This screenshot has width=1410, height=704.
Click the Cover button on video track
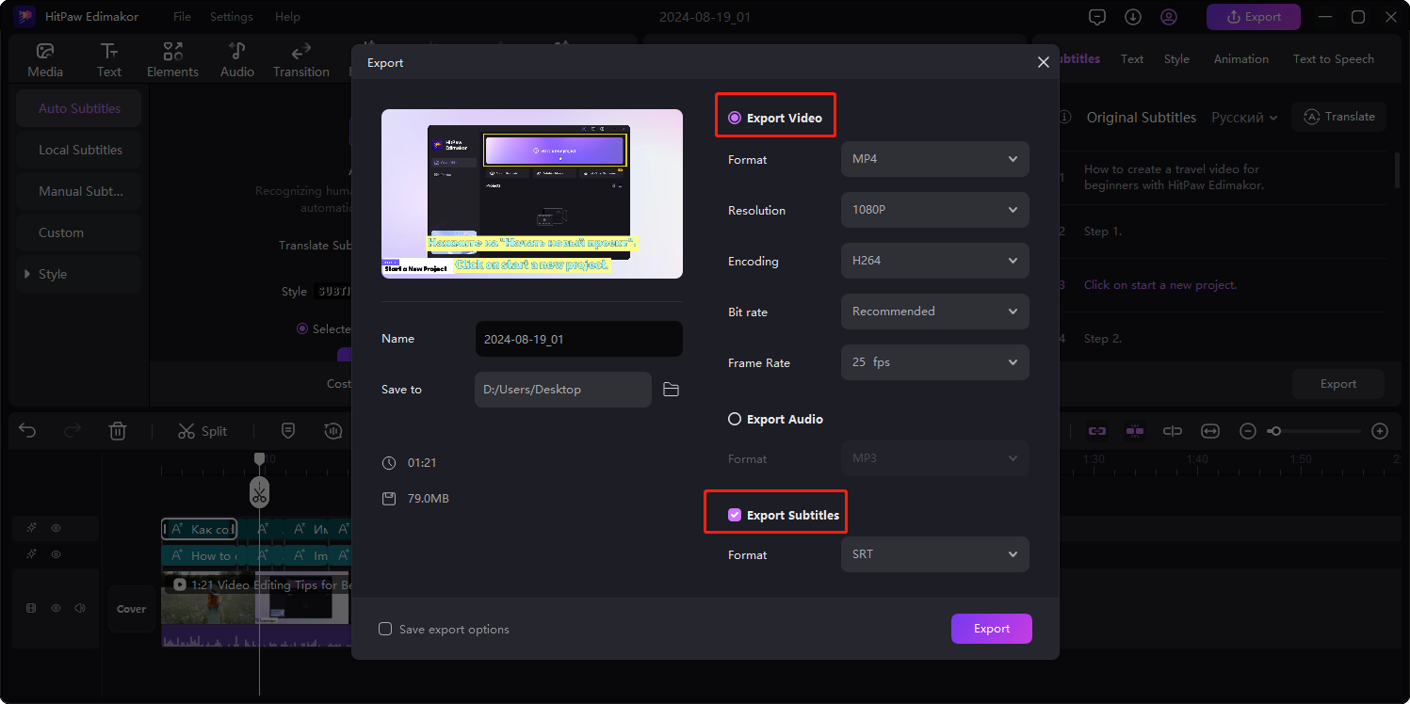[131, 609]
